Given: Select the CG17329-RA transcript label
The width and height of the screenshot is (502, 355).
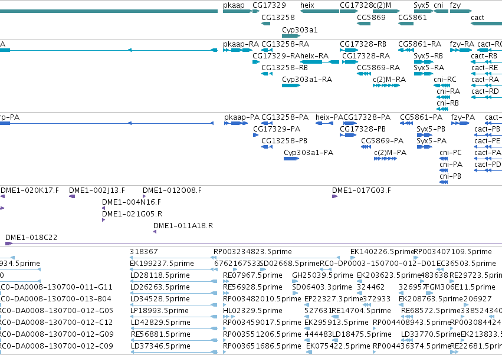Looking at the screenshot, I should pos(276,56).
